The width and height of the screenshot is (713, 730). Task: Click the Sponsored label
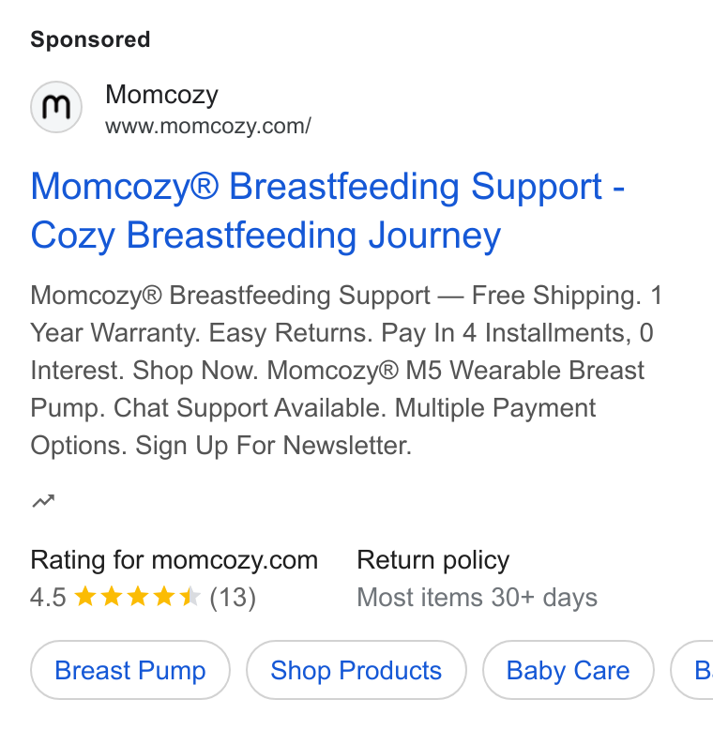pyautogui.click(x=90, y=39)
